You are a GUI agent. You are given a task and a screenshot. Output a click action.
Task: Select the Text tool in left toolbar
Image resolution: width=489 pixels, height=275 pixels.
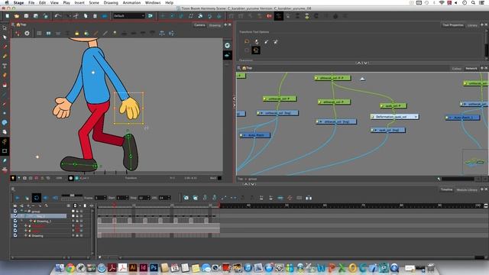tap(5, 66)
